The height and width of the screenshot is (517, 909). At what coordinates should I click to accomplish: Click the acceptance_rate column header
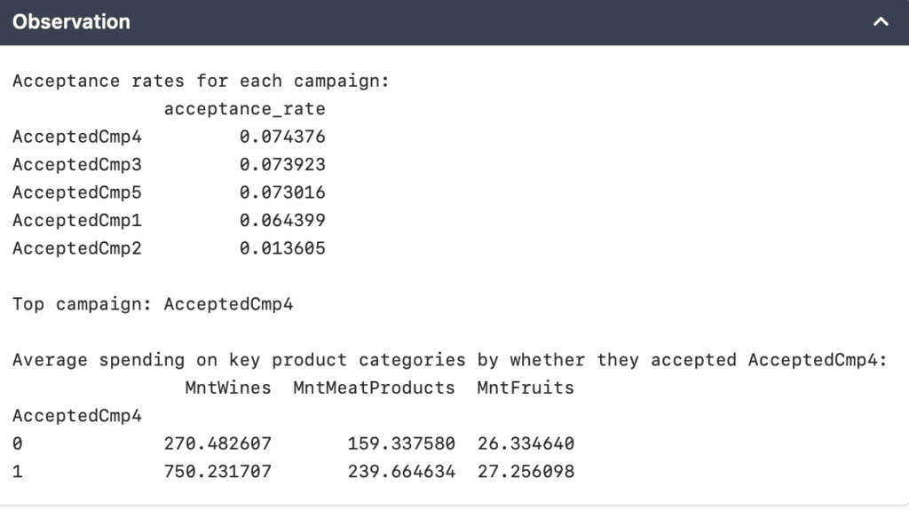244,109
